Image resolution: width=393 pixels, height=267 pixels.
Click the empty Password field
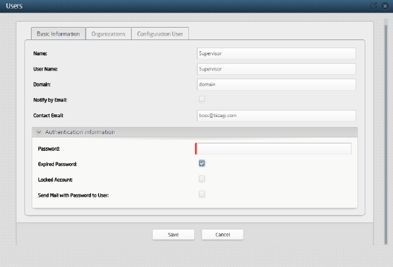274,149
